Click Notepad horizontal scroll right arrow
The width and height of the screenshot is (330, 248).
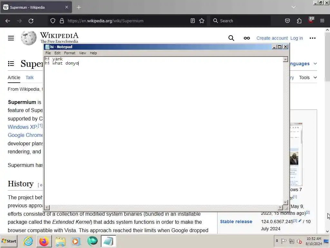(x=280, y=208)
